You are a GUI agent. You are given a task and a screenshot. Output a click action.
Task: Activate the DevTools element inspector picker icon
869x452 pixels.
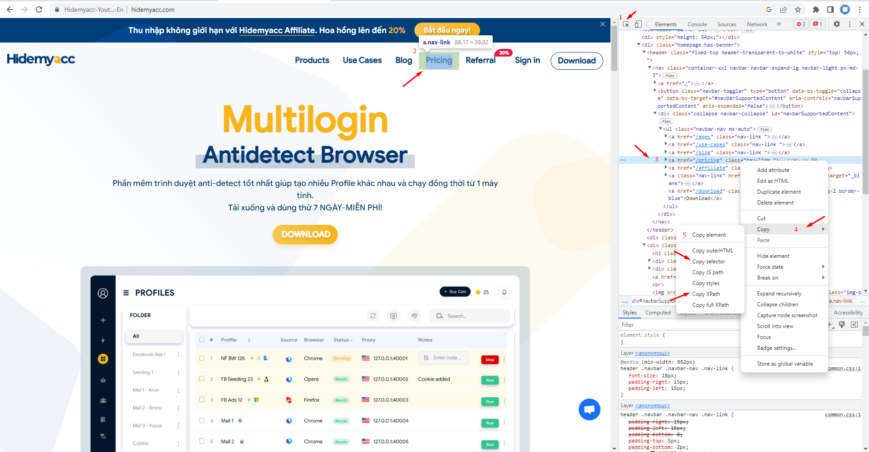point(626,24)
